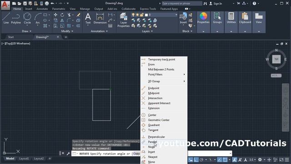Click the Mirror tool icon

pos(62,20)
